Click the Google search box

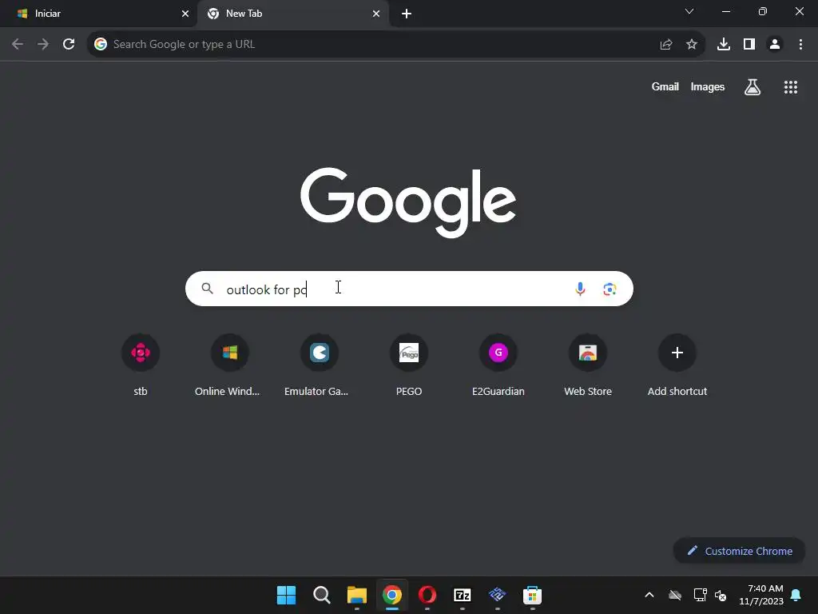coord(409,289)
